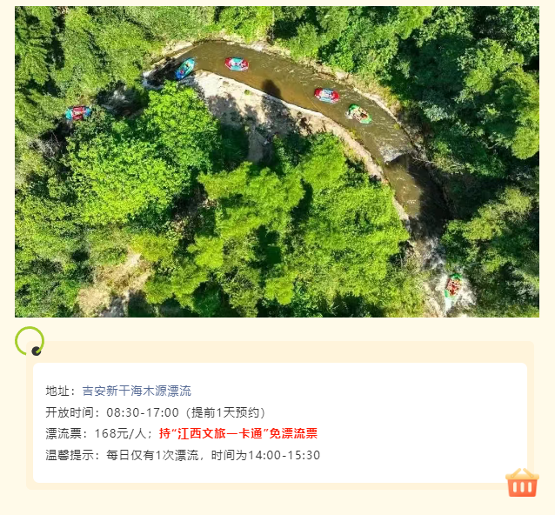Click the 开放时间 08:30-17:00 line
555x515 pixels.
point(156,412)
